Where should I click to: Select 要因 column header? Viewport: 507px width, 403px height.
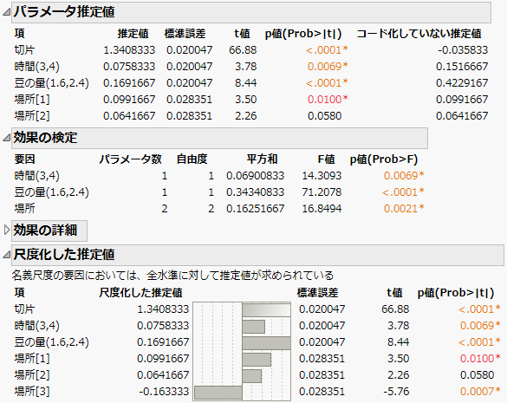[x=24, y=159]
